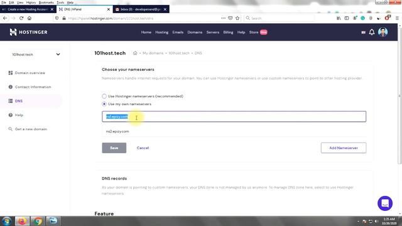Open 101host.tech breadcrumb link
The height and width of the screenshot is (226, 402).
coord(179,53)
